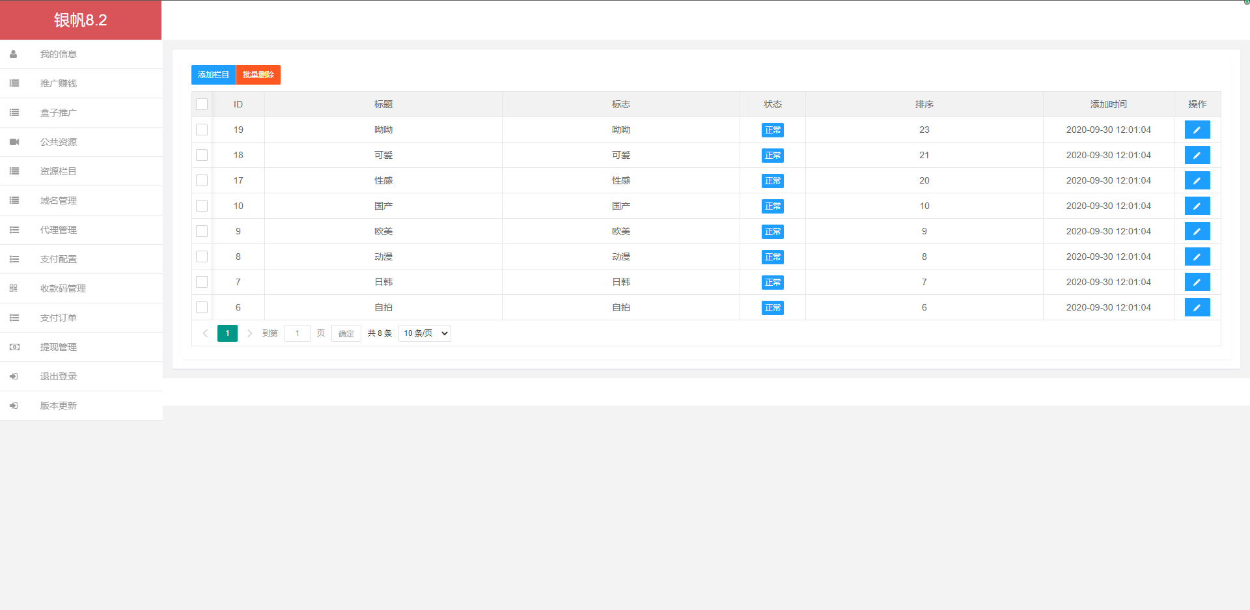Image resolution: width=1250 pixels, height=610 pixels.
Task: Go to next page using right chevron
Action: [249, 333]
